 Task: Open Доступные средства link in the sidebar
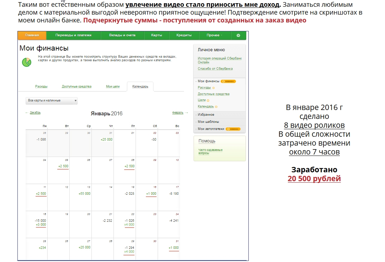point(213,94)
